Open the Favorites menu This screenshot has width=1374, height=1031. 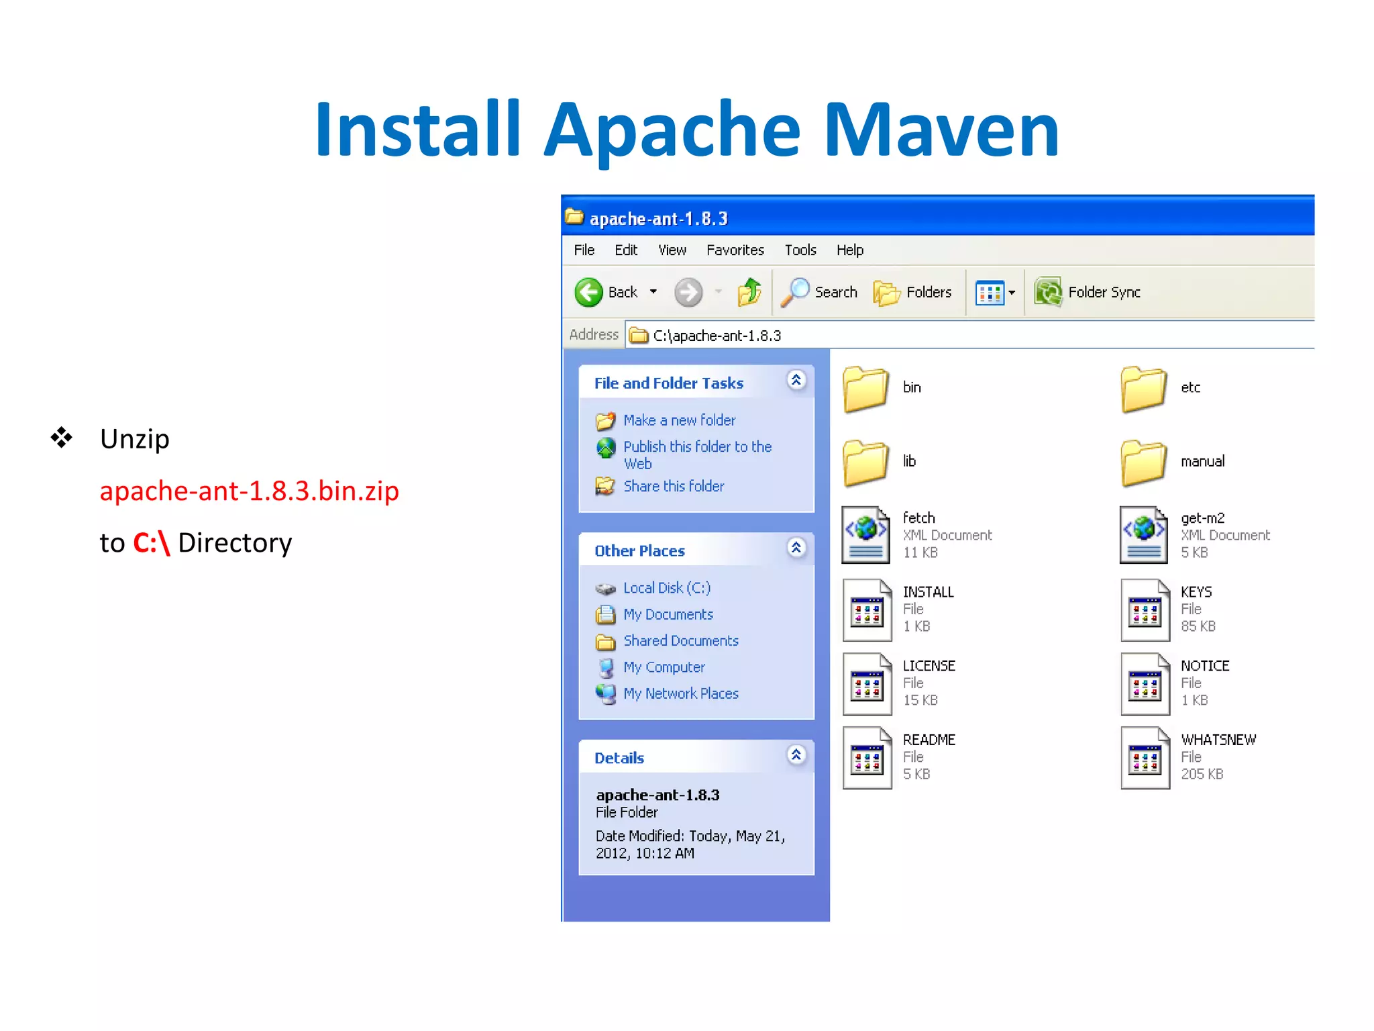[735, 250]
